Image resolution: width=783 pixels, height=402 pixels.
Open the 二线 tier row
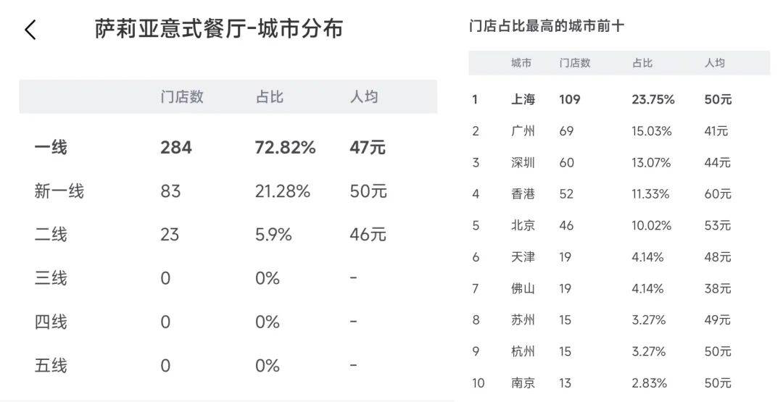point(51,235)
